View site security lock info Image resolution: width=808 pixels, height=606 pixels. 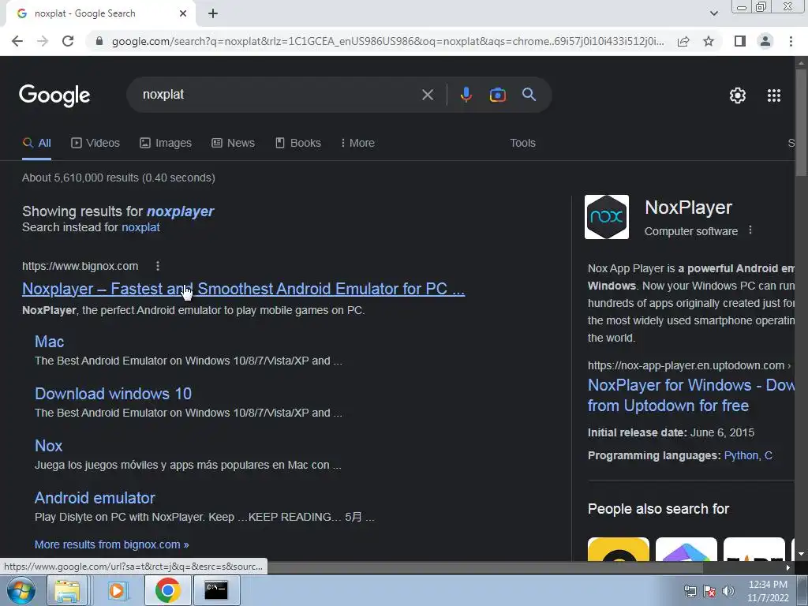click(99, 41)
